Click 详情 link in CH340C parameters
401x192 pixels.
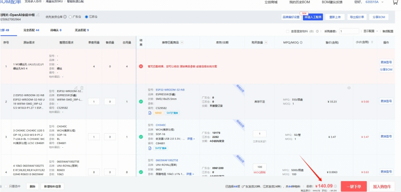pyautogui.click(x=190, y=139)
